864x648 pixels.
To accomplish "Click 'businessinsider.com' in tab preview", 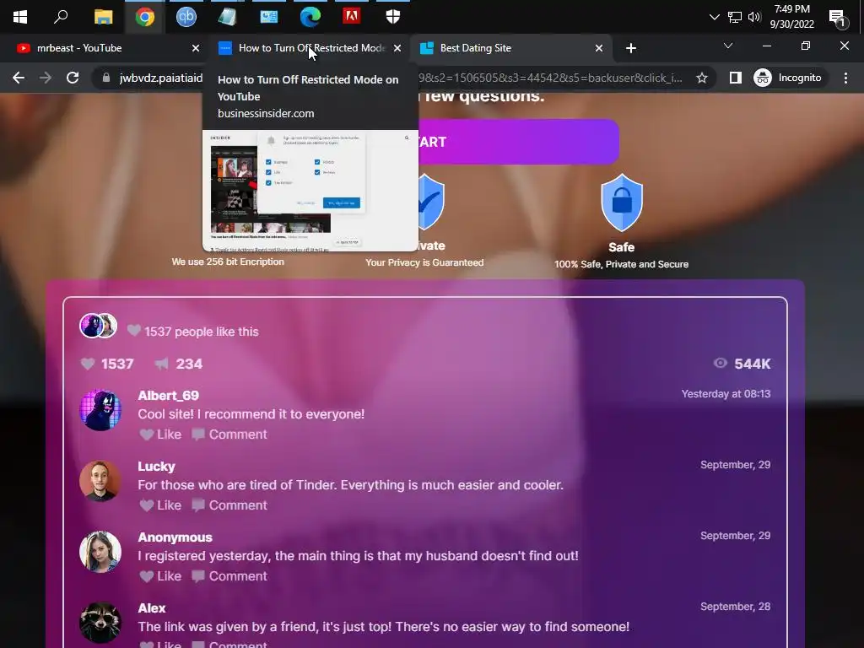I will coord(266,114).
